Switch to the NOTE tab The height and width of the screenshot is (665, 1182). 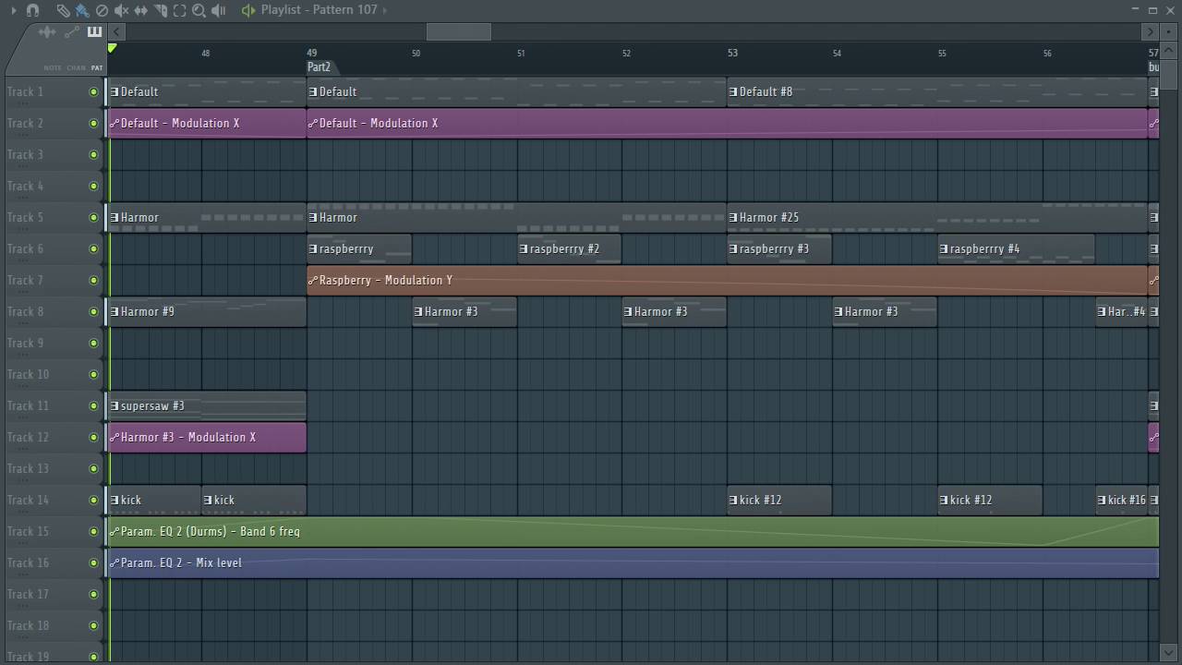[x=53, y=68]
